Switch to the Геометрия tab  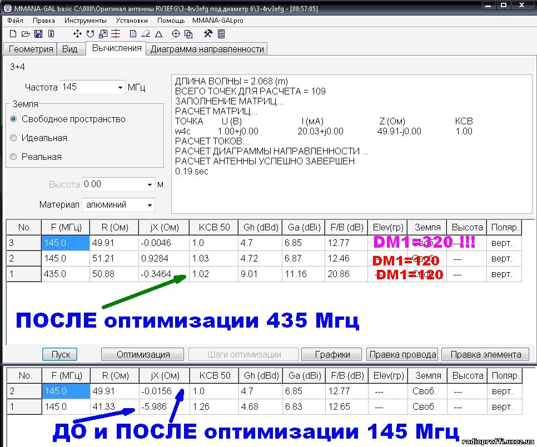pos(31,49)
